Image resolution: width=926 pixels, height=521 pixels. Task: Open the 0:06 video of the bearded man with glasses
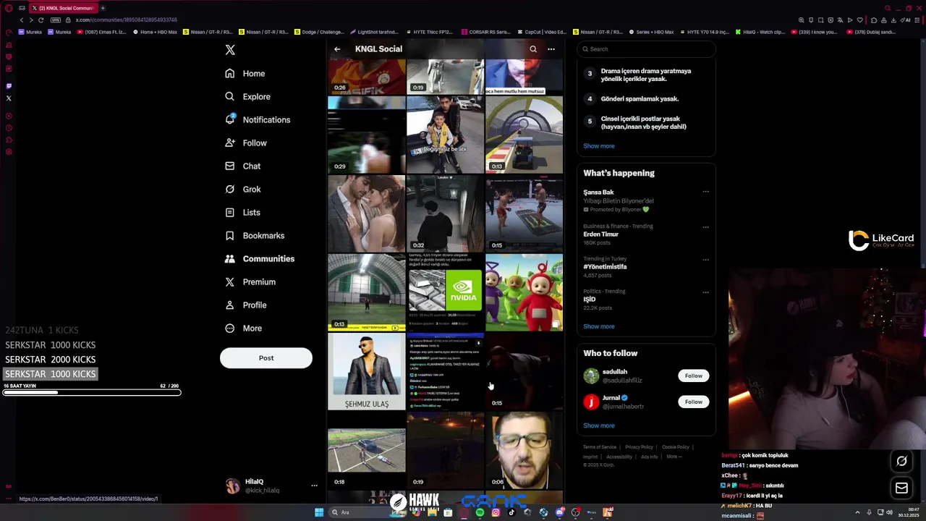click(524, 450)
